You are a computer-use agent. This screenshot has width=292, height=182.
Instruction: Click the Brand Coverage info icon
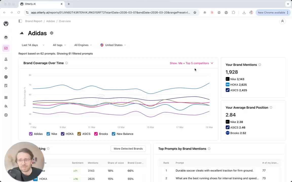(67, 63)
